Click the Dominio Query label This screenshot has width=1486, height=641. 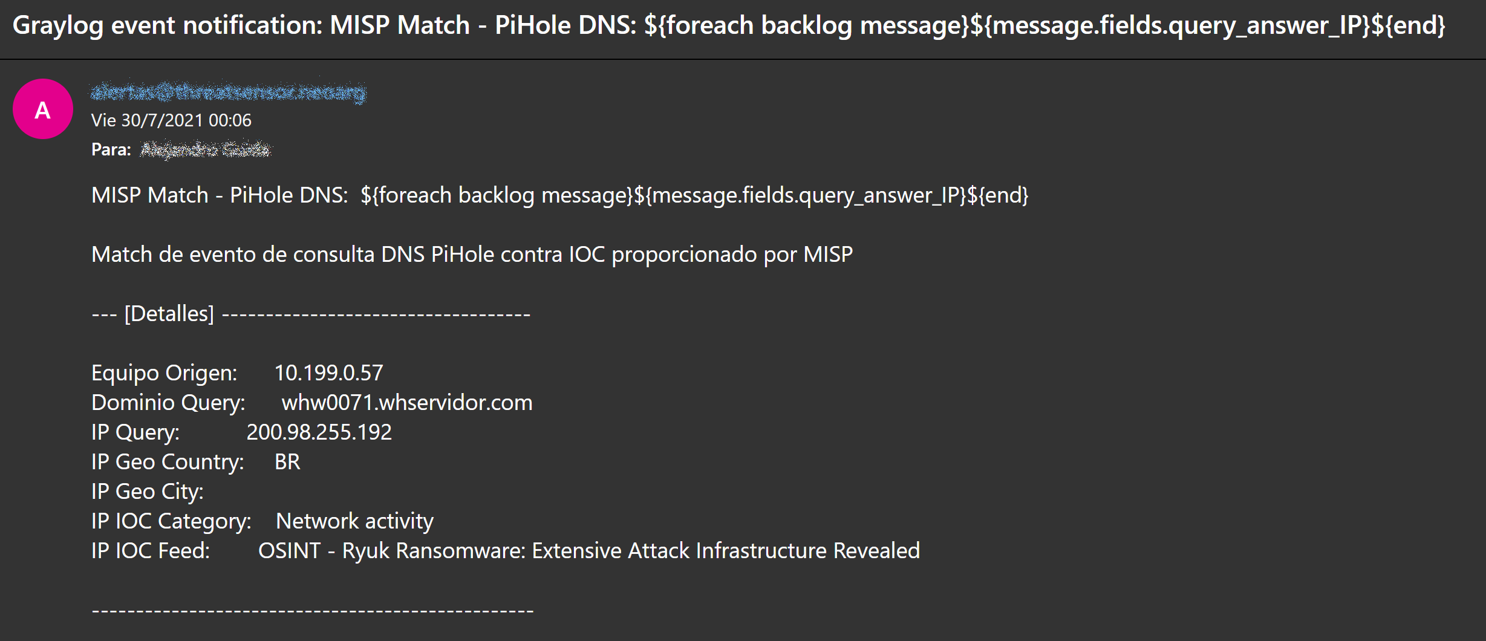tap(168, 403)
